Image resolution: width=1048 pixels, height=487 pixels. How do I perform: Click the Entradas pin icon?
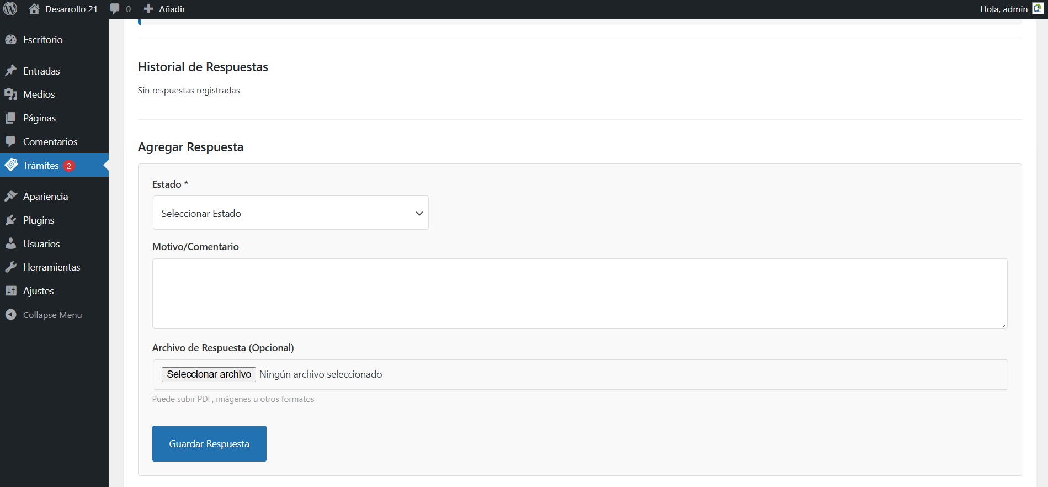[x=10, y=71]
